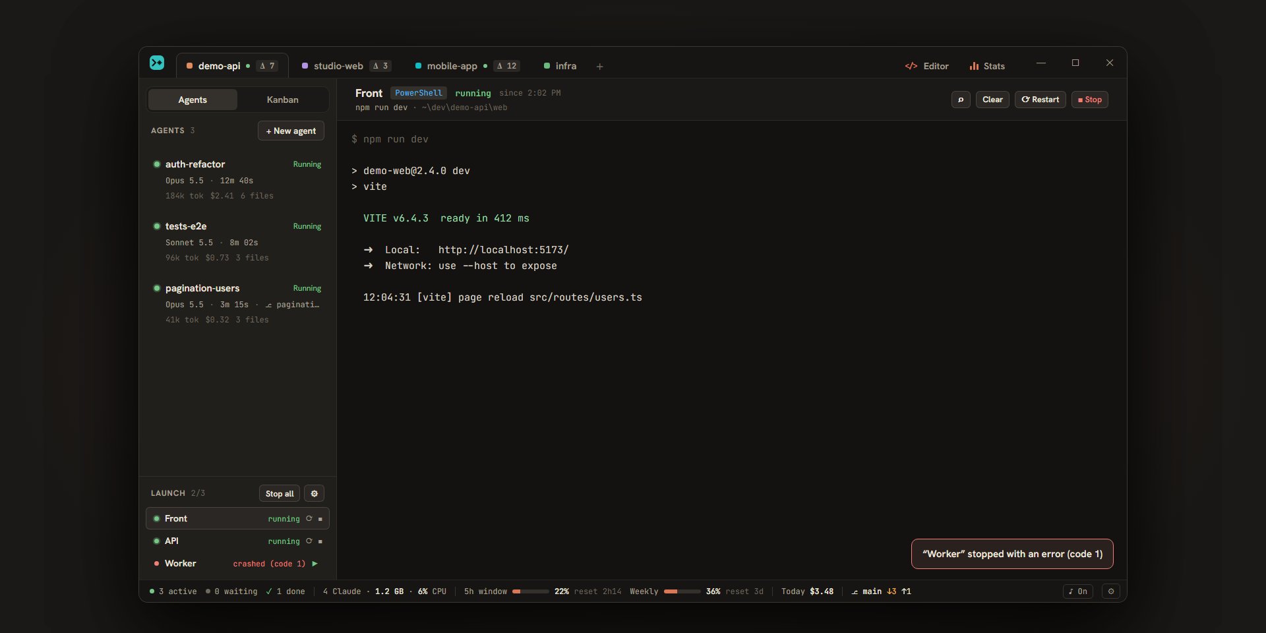Restart the Front process from the header
Viewport: 1266px width, 633px height.
(1040, 100)
